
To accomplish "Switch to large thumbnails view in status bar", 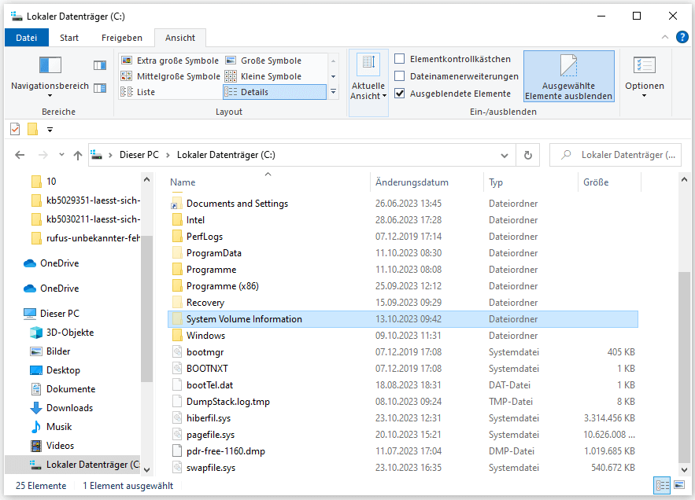I will [x=678, y=486].
